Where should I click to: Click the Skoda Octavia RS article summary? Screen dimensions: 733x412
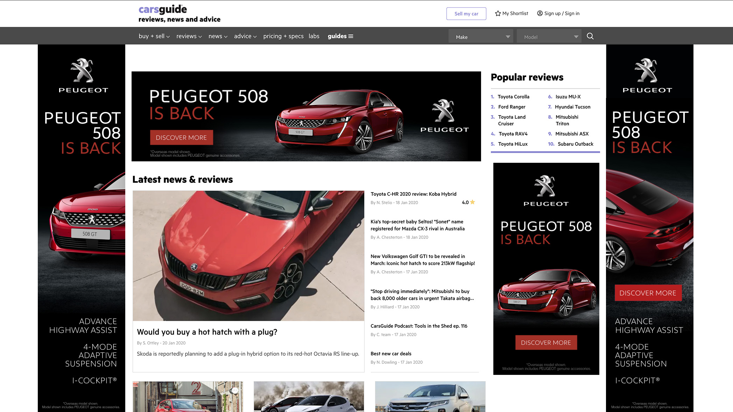coord(248,354)
